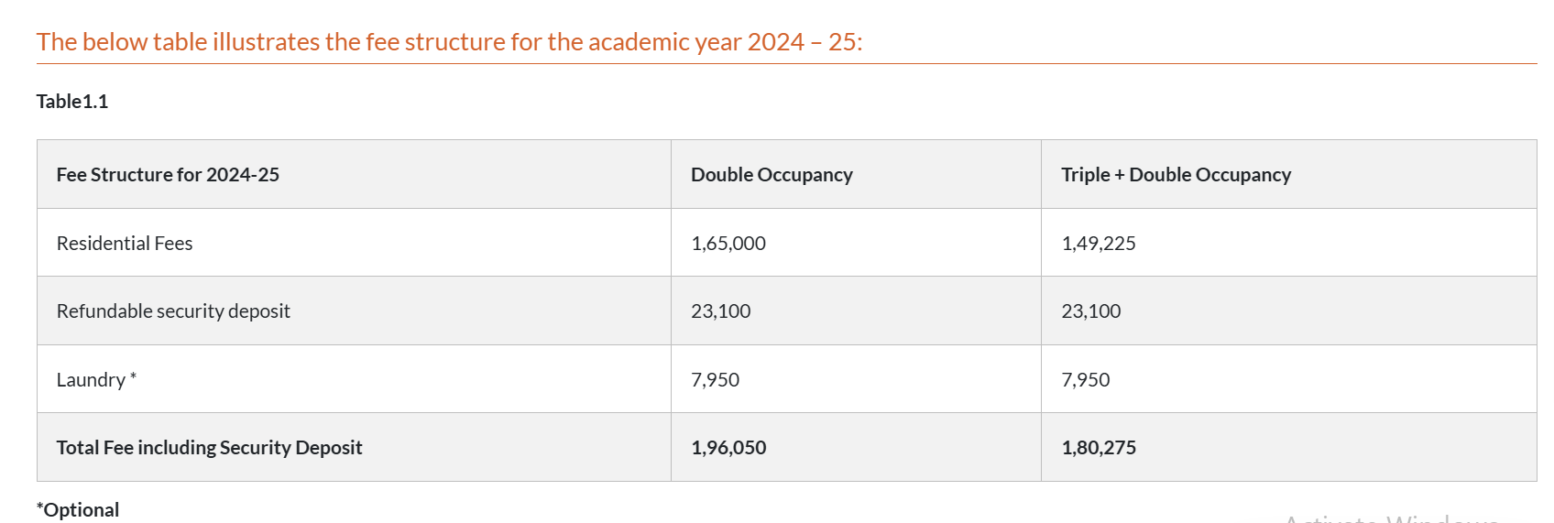This screenshot has height=523, width=1554.
Task: Click the 1,96,050 total fee value
Action: tap(728, 448)
